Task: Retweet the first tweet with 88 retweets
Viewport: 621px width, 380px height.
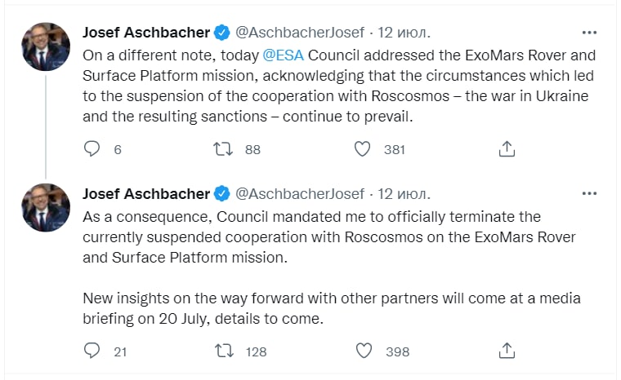Action: (223, 149)
